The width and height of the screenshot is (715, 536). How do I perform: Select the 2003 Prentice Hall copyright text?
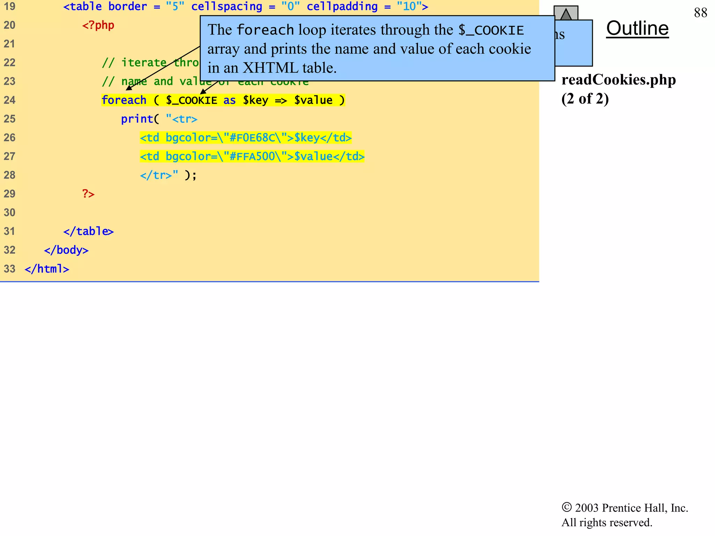pyautogui.click(x=625, y=508)
